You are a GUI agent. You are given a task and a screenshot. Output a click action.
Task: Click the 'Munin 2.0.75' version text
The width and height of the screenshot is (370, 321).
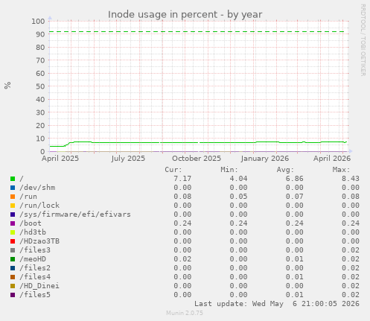click(185, 313)
